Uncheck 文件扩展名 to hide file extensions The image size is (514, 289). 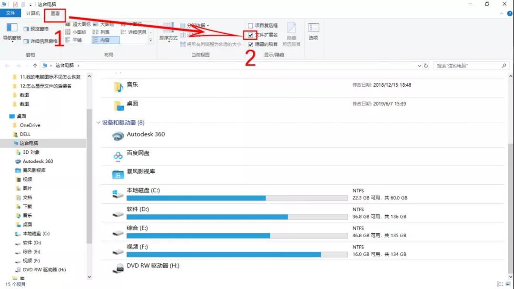(251, 35)
